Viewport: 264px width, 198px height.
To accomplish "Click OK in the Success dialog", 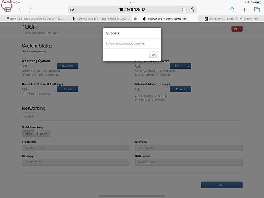I will click(x=153, y=55).
